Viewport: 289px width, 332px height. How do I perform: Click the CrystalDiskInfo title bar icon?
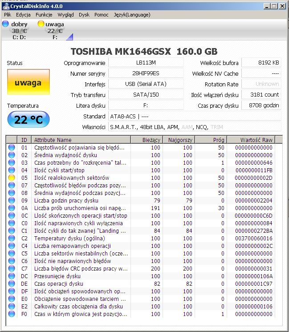click(6, 6)
